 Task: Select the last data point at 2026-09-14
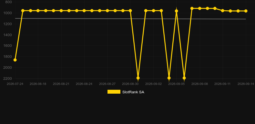coord(246,11)
